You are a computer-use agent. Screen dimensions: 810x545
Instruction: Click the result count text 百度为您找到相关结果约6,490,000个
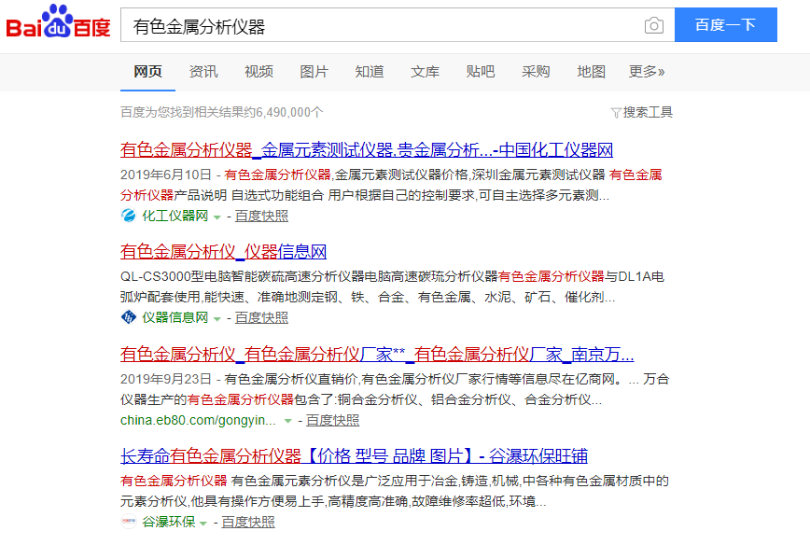222,113
